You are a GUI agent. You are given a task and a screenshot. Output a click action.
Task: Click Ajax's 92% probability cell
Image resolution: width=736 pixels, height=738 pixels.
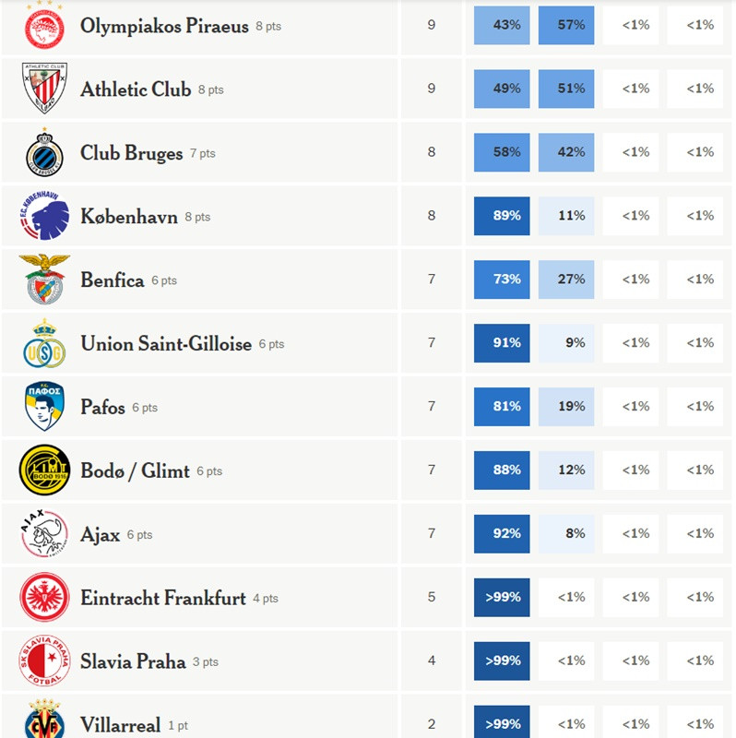click(503, 533)
